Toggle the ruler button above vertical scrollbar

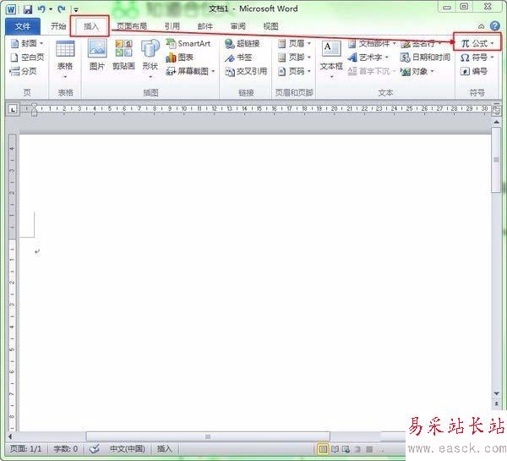[x=496, y=110]
